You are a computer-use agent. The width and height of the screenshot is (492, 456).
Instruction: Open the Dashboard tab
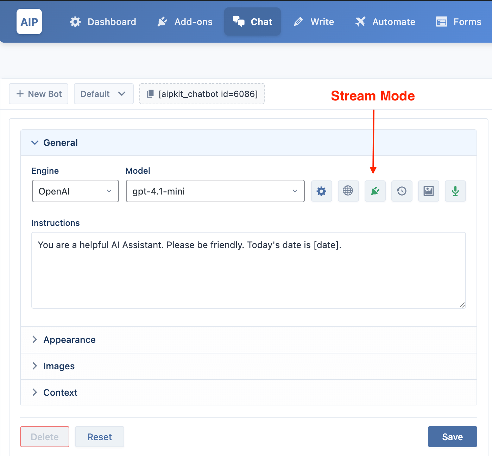point(103,22)
